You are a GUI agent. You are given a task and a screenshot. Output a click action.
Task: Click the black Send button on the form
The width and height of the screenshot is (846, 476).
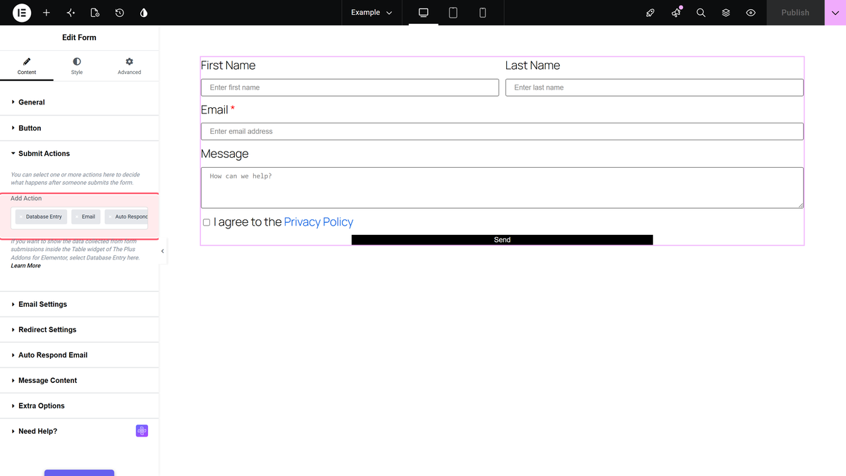coord(502,240)
